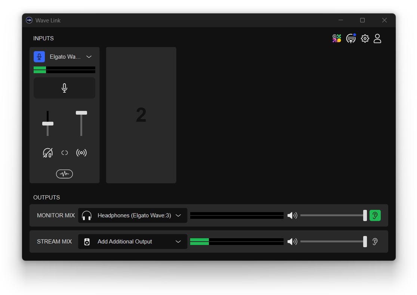This screenshot has height=295, width=417.
Task: Select the INPUTS section header
Action: (x=43, y=38)
